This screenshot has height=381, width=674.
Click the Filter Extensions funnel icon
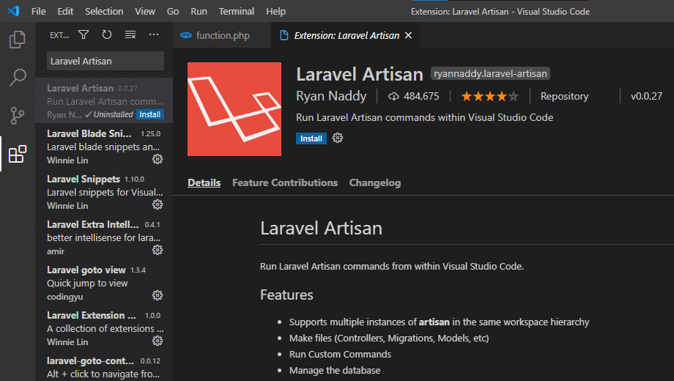pos(84,34)
